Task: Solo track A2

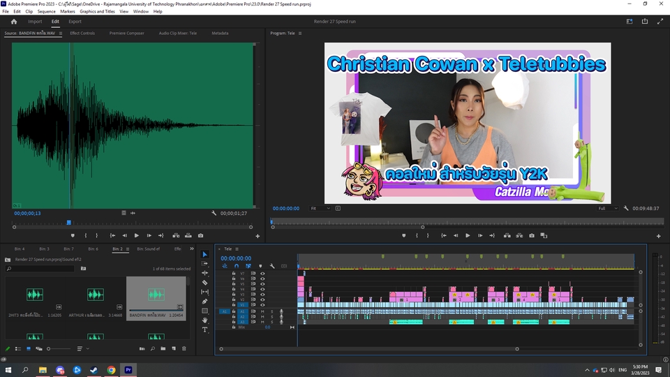Action: pos(271,317)
